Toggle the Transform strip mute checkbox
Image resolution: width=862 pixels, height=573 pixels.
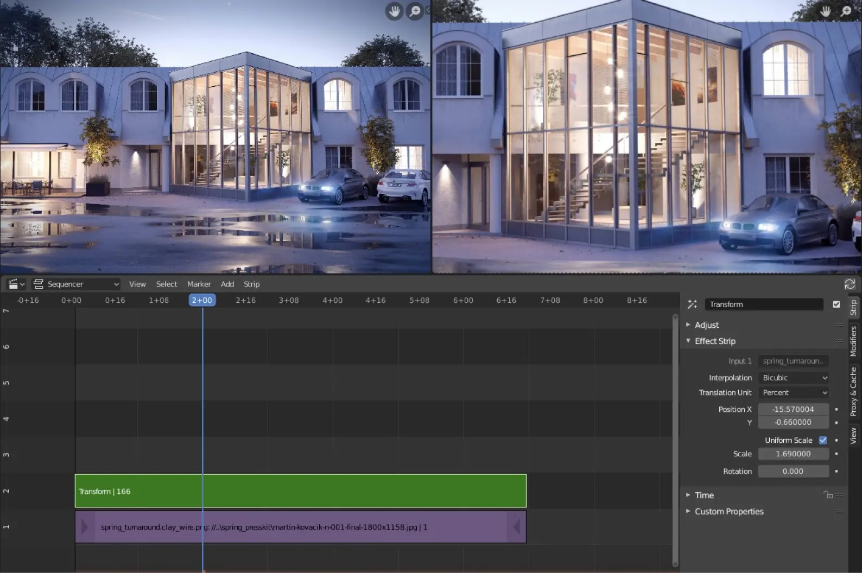[x=836, y=304]
